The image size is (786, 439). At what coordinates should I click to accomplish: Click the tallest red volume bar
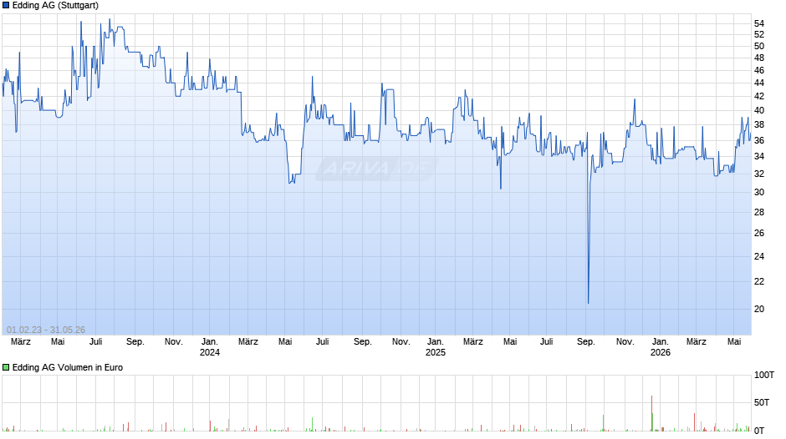651,413
